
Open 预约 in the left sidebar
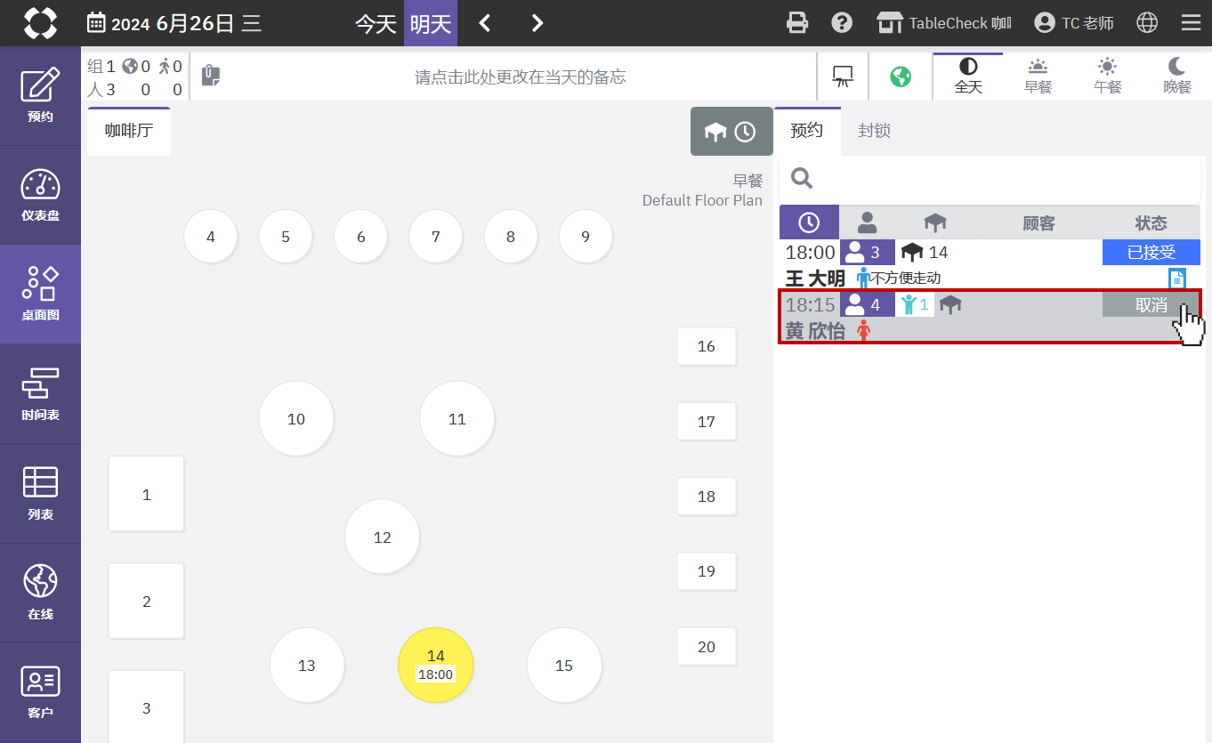coord(40,95)
